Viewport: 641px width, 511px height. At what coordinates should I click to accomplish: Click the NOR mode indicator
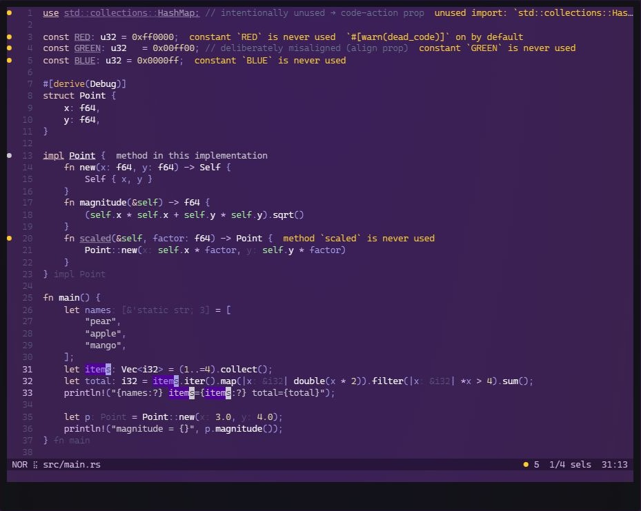[19, 464]
